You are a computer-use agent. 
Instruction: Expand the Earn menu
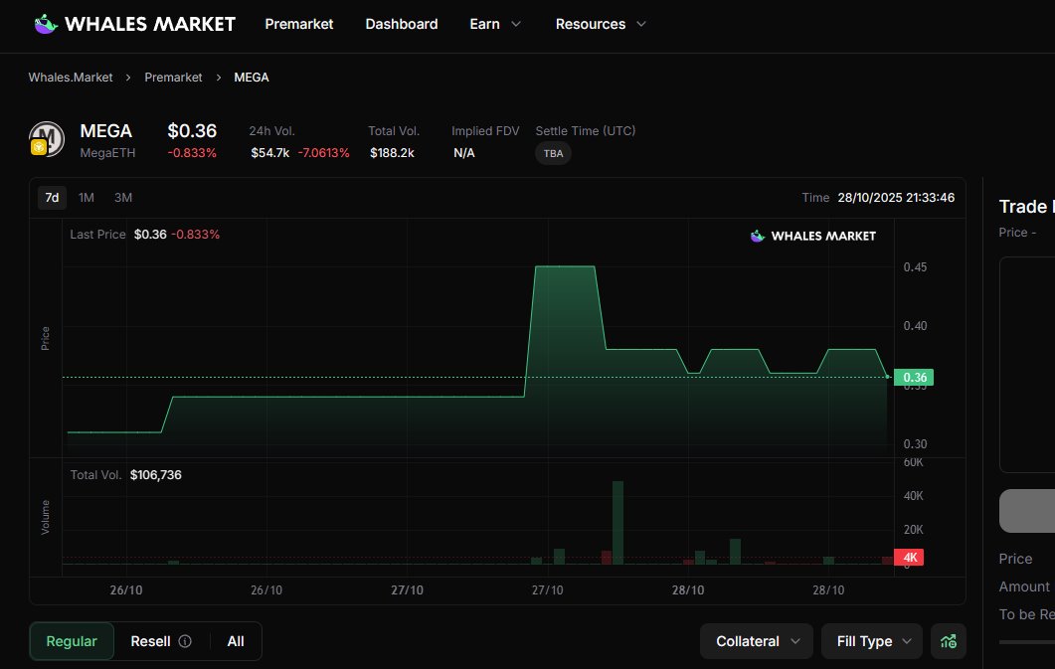494,24
